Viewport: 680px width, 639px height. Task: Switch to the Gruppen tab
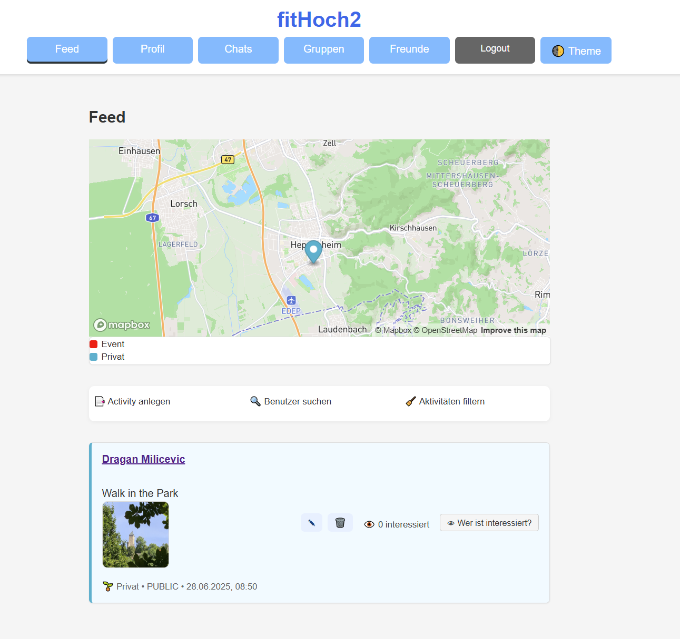click(x=324, y=50)
